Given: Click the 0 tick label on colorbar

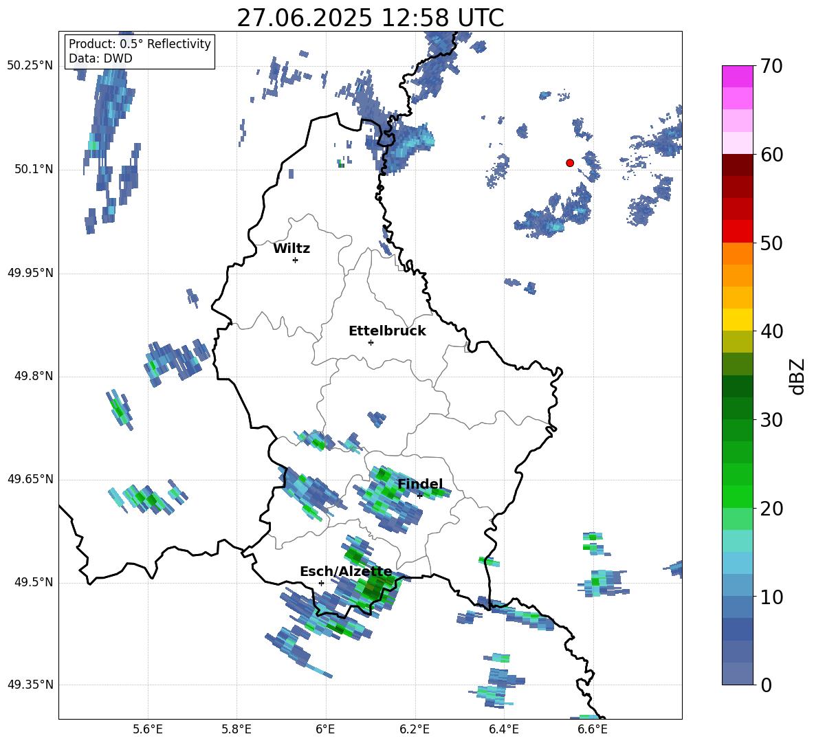Looking at the screenshot, I should [x=766, y=685].
